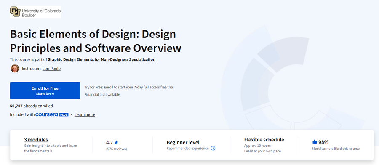Click the thumbs-up icon next to 98%
Image resolution: width=379 pixels, height=165 pixels.
pyautogui.click(x=315, y=142)
